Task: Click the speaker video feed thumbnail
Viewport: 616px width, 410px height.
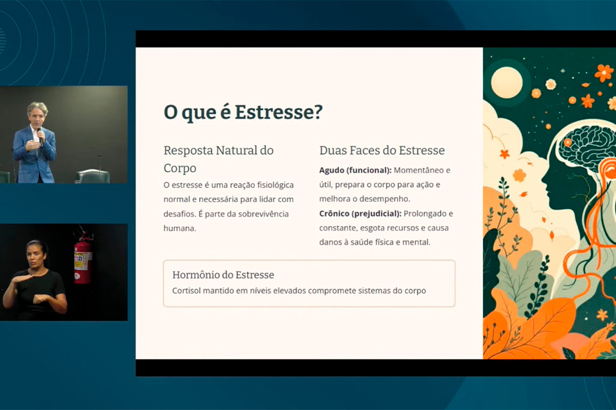Action: point(63,134)
